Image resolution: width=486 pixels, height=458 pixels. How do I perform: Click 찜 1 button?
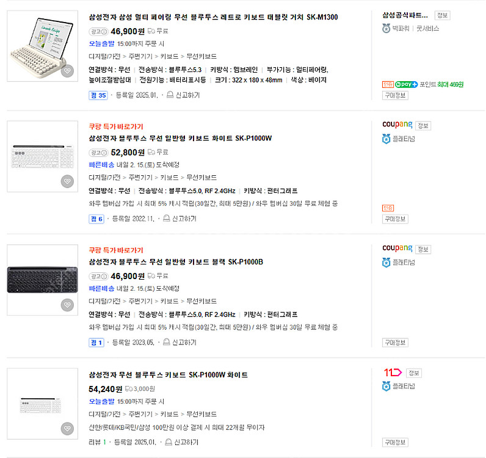(96, 343)
